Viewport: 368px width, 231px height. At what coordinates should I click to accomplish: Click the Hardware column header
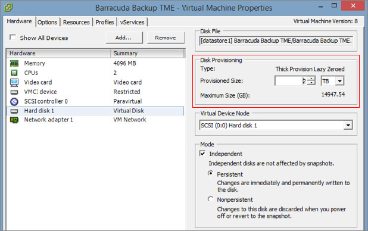58,54
